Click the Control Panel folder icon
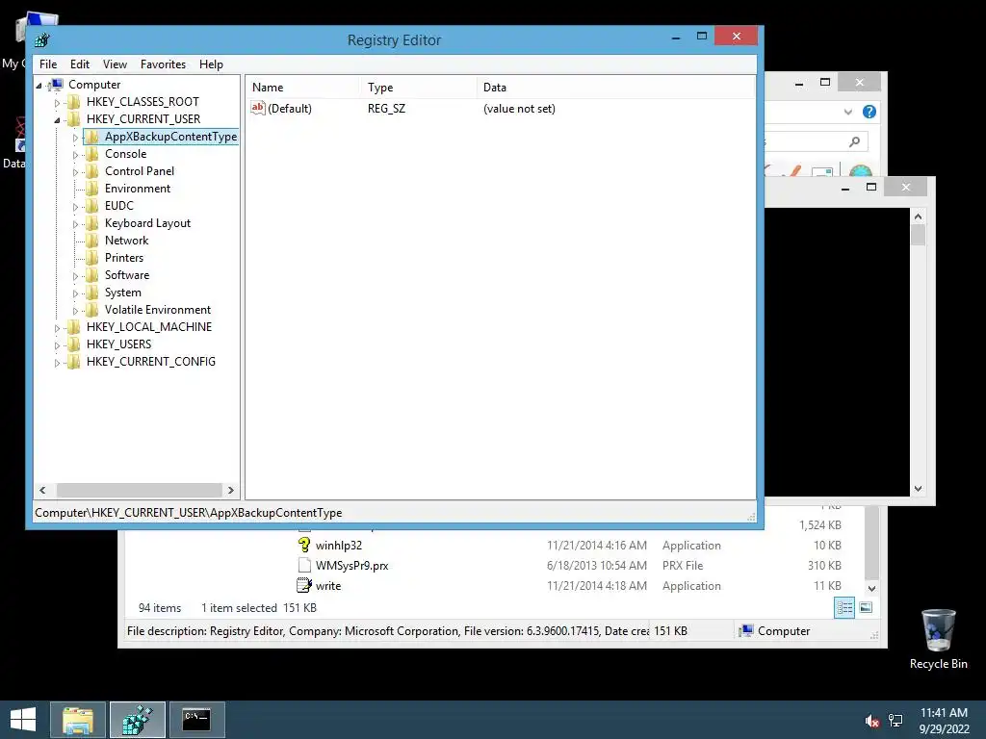 click(91, 171)
